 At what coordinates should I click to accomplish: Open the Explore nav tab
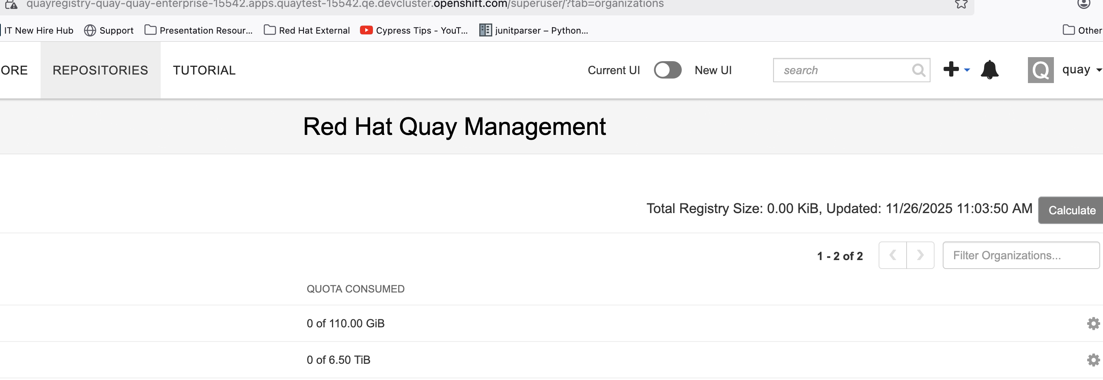(14, 70)
